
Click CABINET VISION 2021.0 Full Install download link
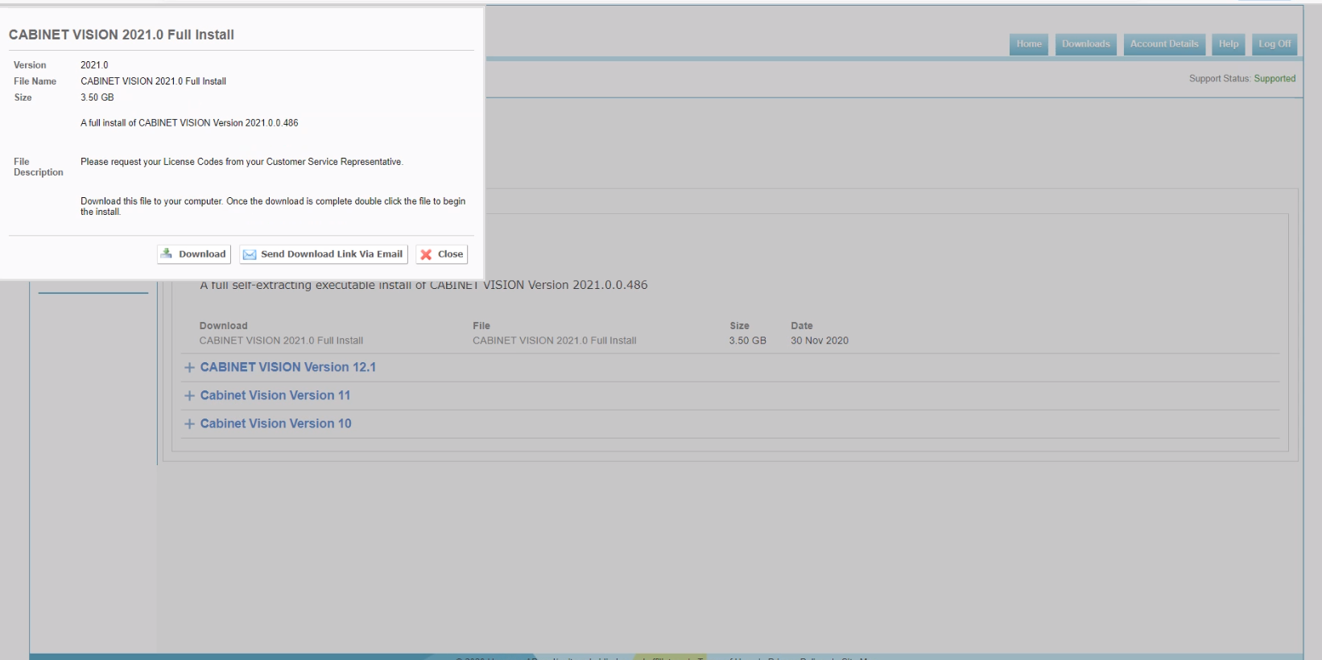[x=281, y=340]
